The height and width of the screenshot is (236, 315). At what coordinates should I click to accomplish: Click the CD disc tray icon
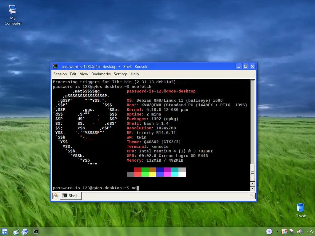tap(269, 231)
